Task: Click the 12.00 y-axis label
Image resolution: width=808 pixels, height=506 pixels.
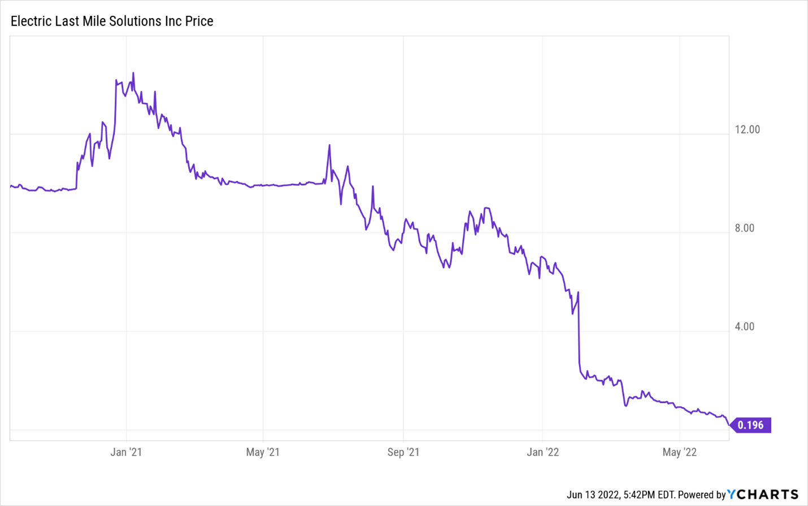Action: click(747, 129)
